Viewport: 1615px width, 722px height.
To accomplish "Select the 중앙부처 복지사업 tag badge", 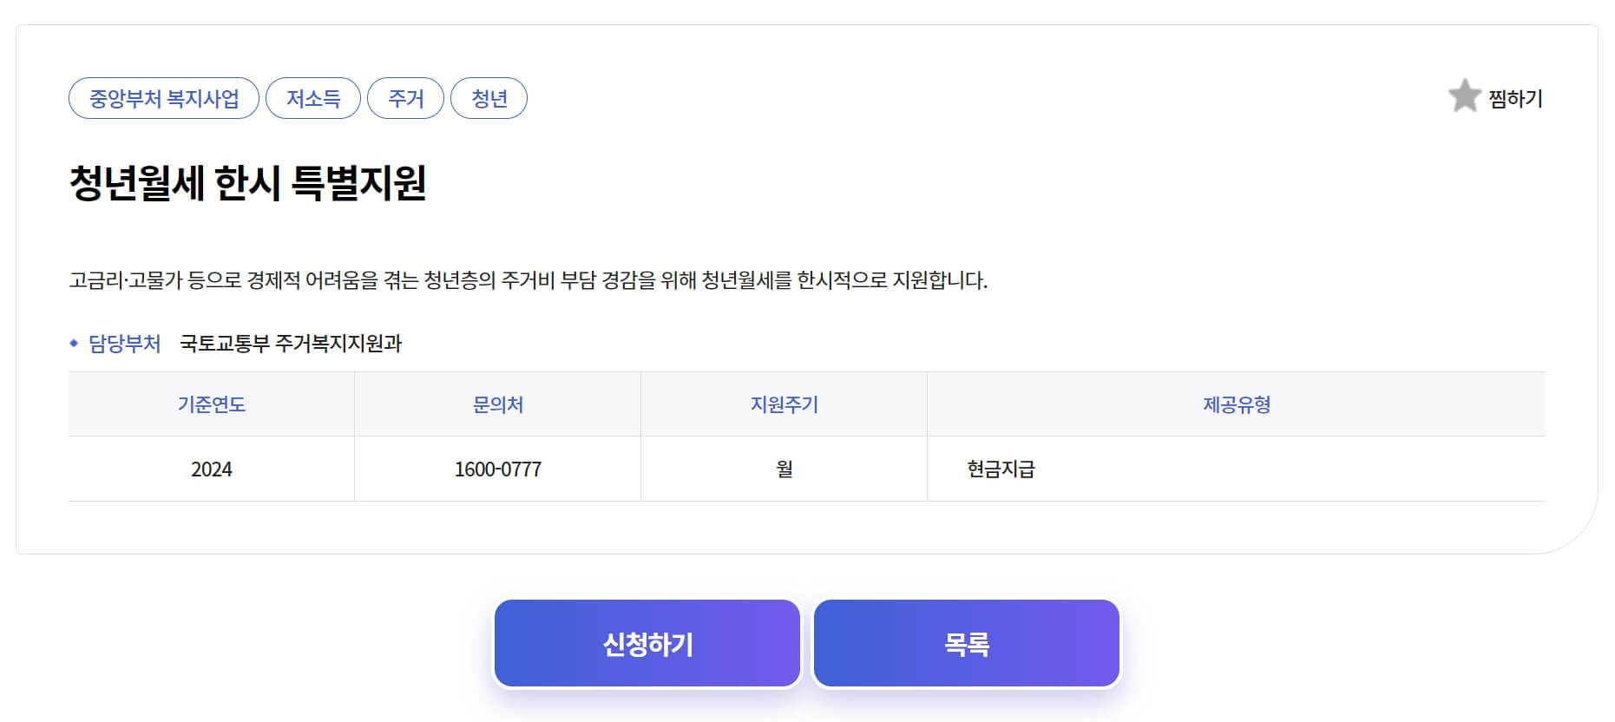I will coord(164,98).
